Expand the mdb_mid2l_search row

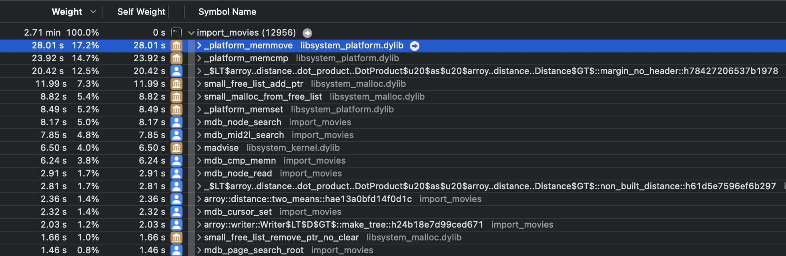[199, 135]
